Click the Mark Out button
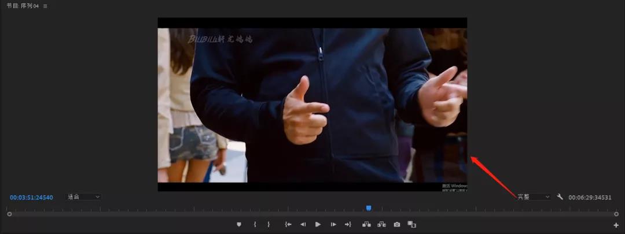 269,224
